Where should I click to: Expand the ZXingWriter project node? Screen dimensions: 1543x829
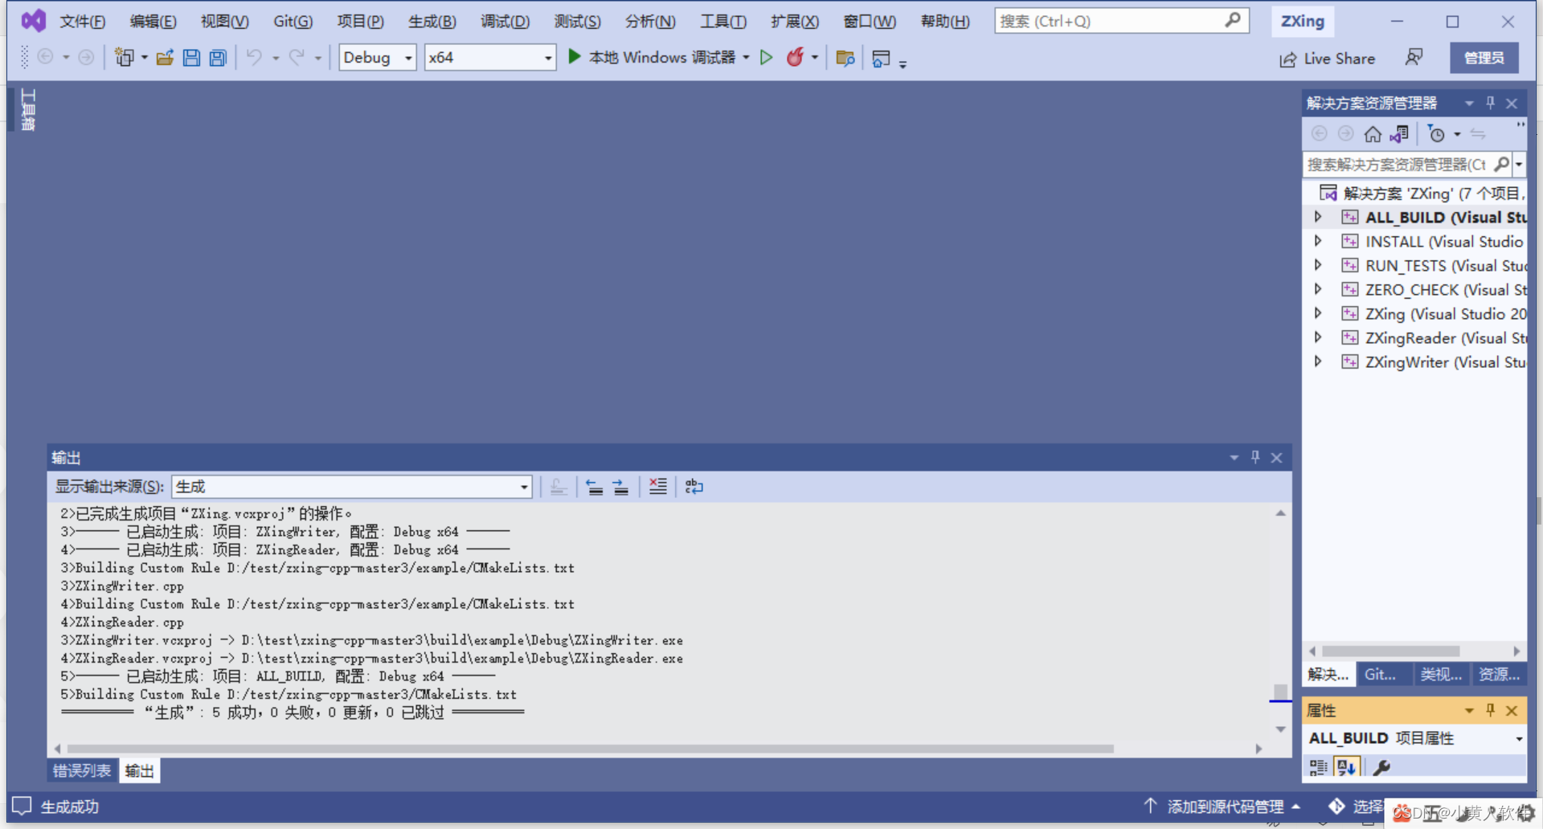coord(1318,361)
